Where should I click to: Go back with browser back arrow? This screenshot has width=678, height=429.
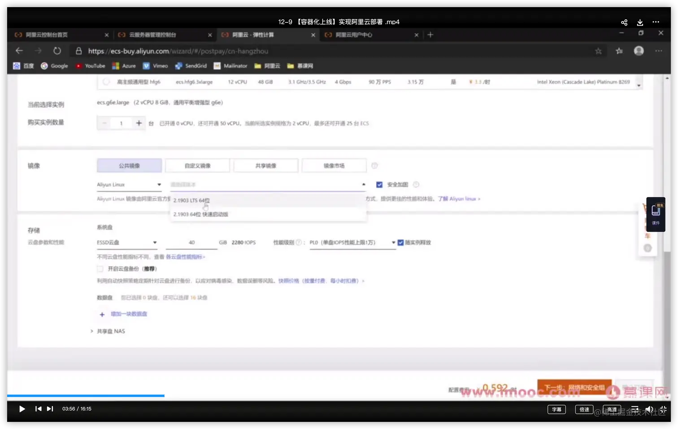tap(19, 51)
